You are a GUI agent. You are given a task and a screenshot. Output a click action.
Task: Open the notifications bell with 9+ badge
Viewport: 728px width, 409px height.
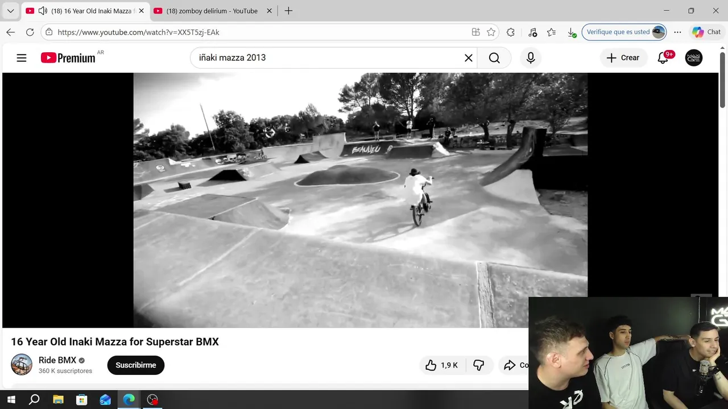point(663,57)
